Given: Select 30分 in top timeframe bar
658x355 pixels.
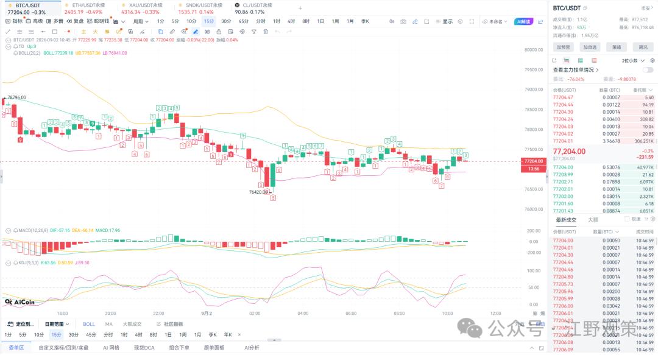Looking at the screenshot, I should click(226, 21).
